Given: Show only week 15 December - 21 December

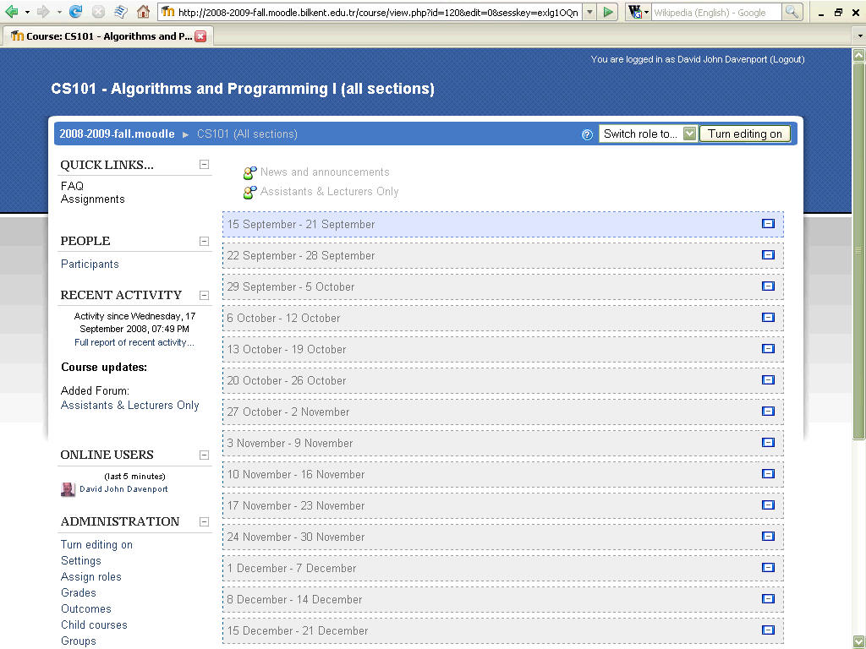Looking at the screenshot, I should pyautogui.click(x=768, y=630).
